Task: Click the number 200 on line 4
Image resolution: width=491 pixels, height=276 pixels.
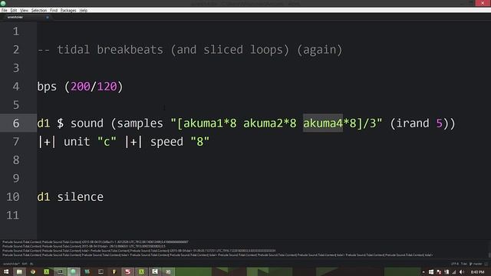Action: (x=80, y=87)
